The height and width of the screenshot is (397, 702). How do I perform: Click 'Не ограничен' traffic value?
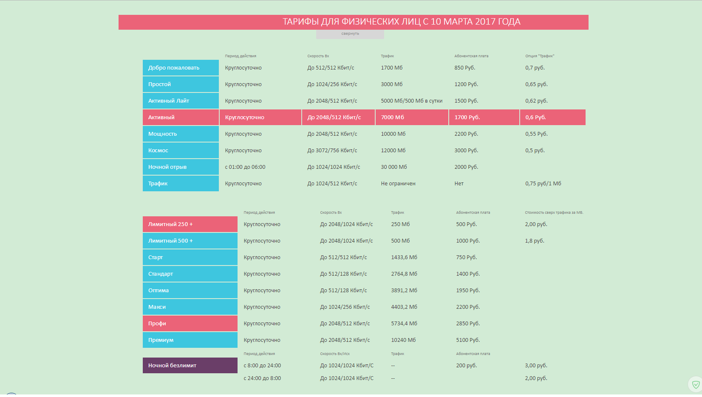(398, 184)
